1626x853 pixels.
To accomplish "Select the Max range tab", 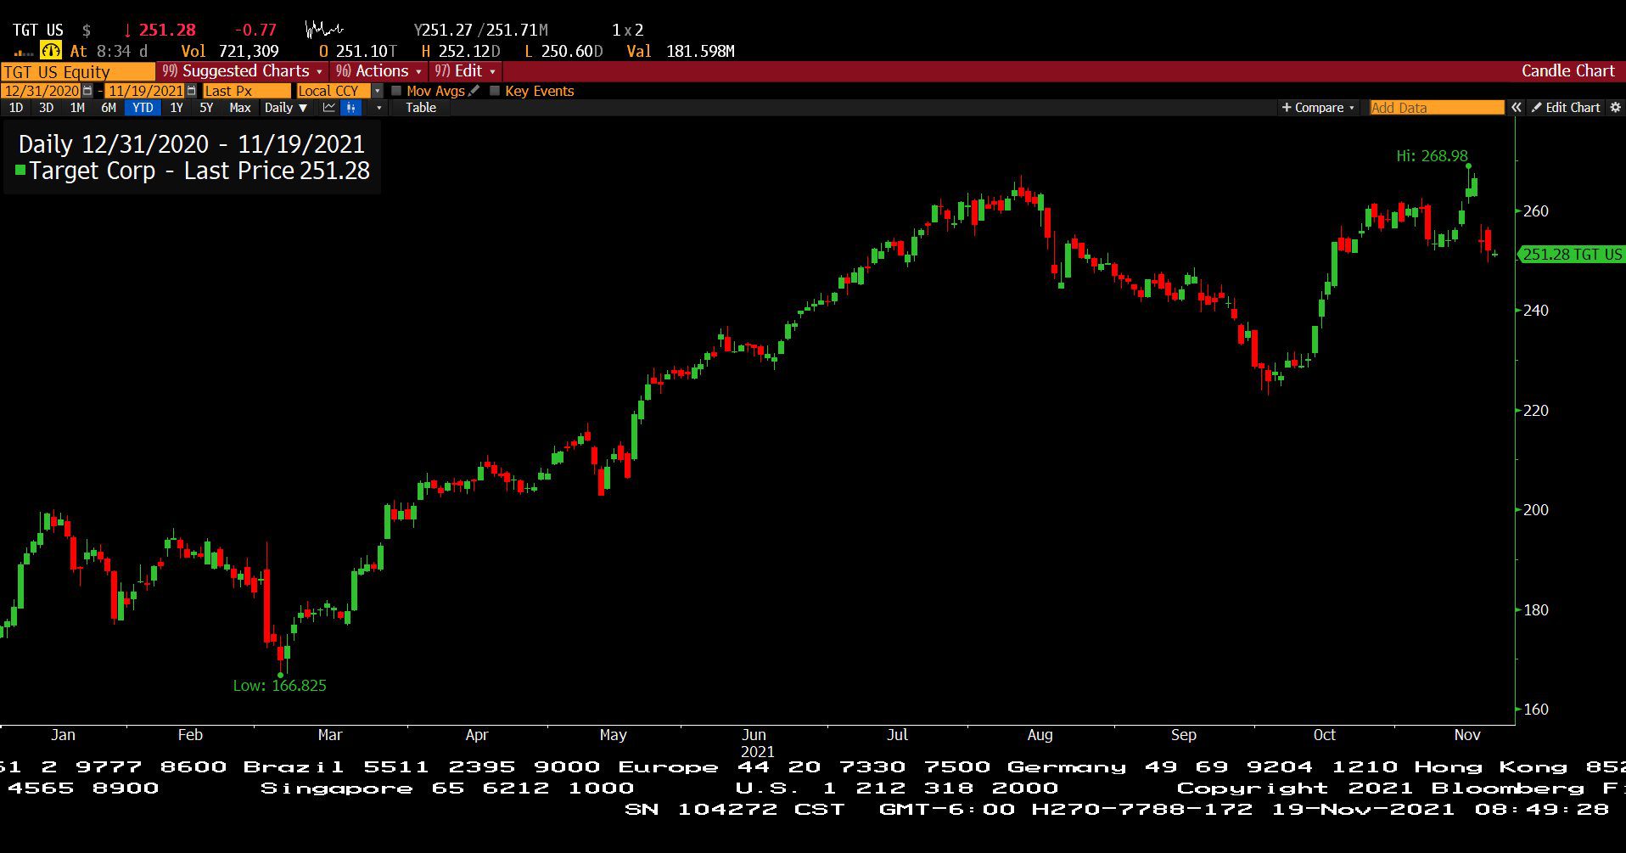I will click(x=240, y=108).
